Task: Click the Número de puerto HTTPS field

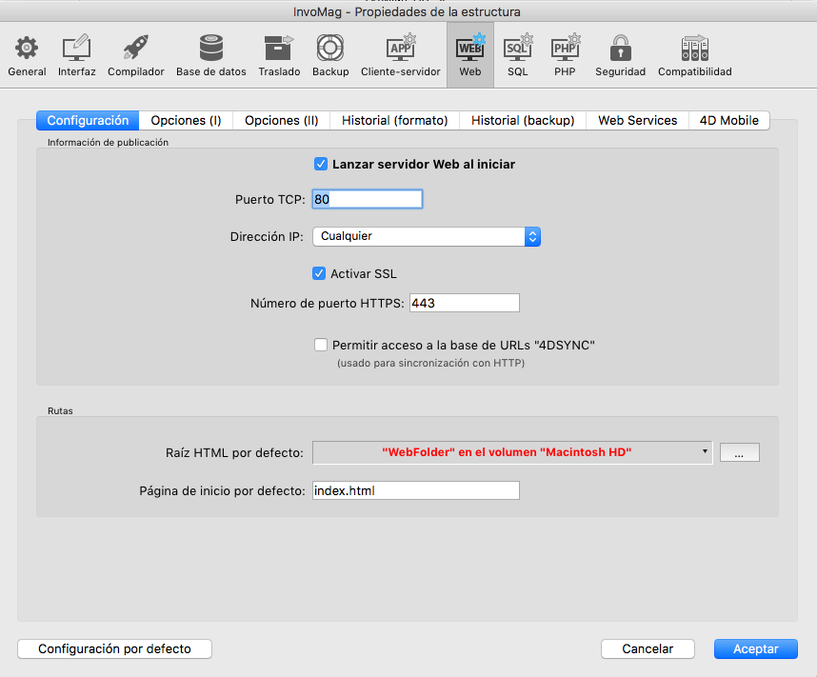Action: point(464,303)
